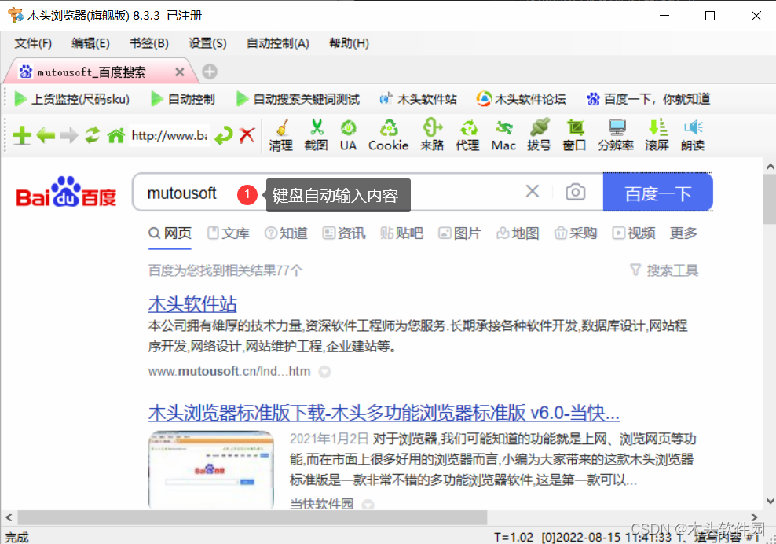Click the 百度一下 search button
Screen dimensions: 776x544
pyautogui.click(x=657, y=193)
